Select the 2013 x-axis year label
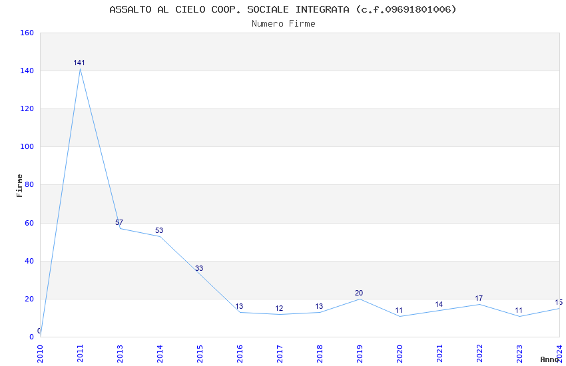The height and width of the screenshot is (366, 566). coord(121,352)
